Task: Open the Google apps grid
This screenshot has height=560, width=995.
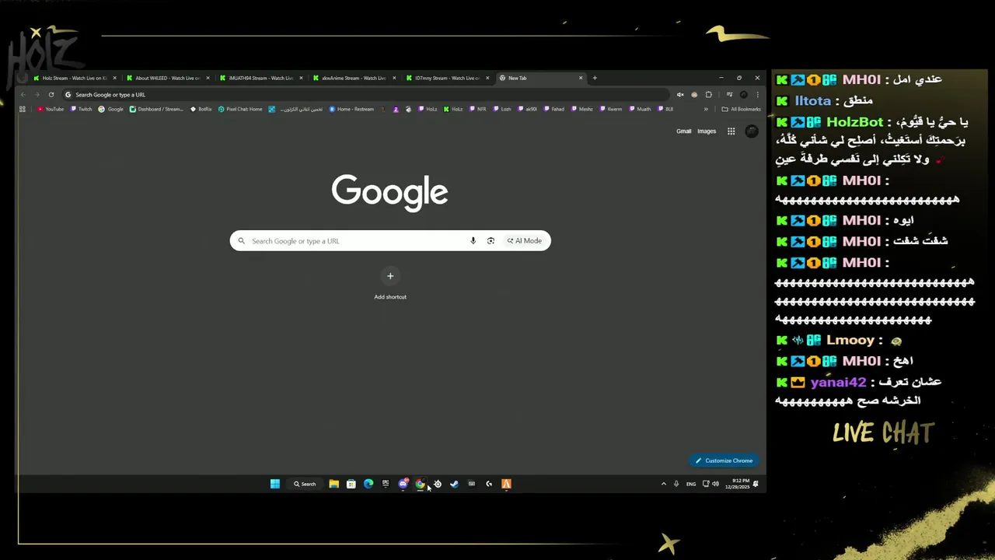Action: tap(731, 131)
